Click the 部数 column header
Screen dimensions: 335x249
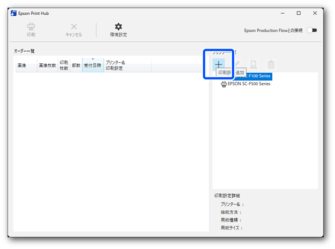click(x=76, y=66)
